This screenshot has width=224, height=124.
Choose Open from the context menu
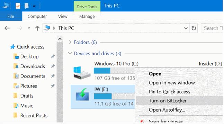tap(155, 74)
